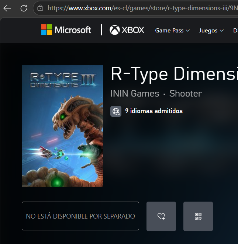
Task: Reload the page with the refresh icon
Action: tap(24, 8)
